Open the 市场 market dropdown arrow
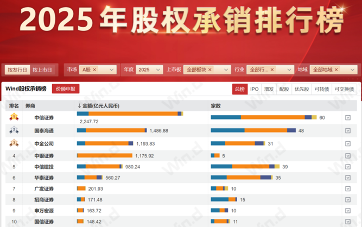The image size is (362, 227). click(112, 70)
